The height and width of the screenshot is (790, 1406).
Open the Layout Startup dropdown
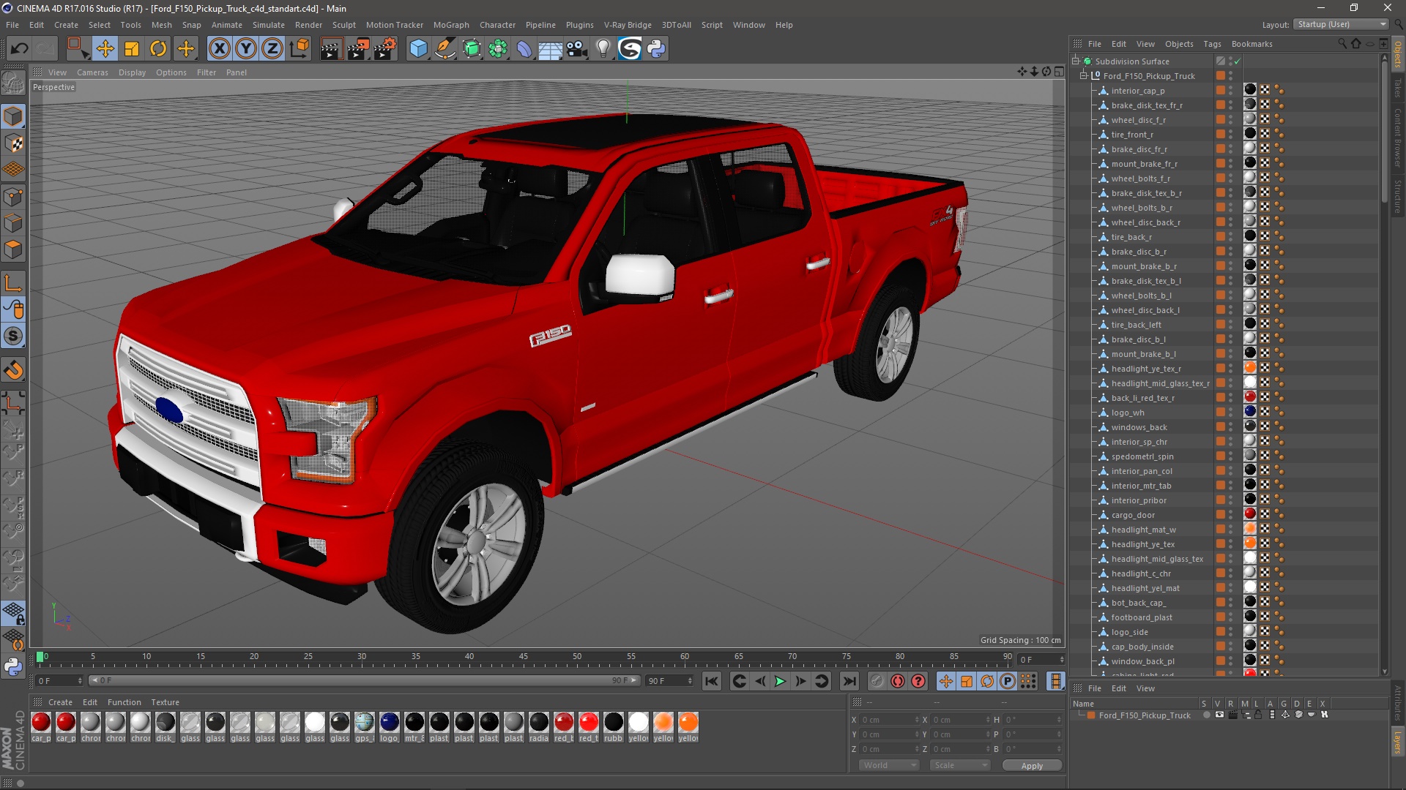click(1342, 24)
